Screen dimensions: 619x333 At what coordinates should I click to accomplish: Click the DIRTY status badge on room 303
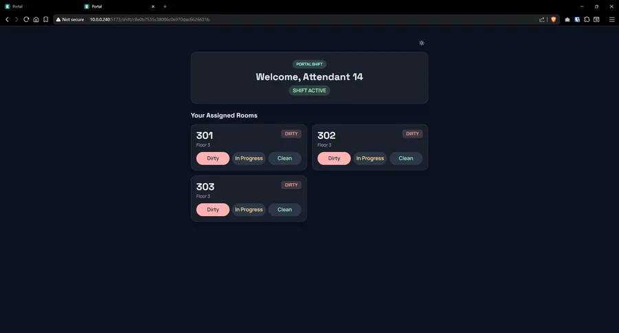[292, 185]
